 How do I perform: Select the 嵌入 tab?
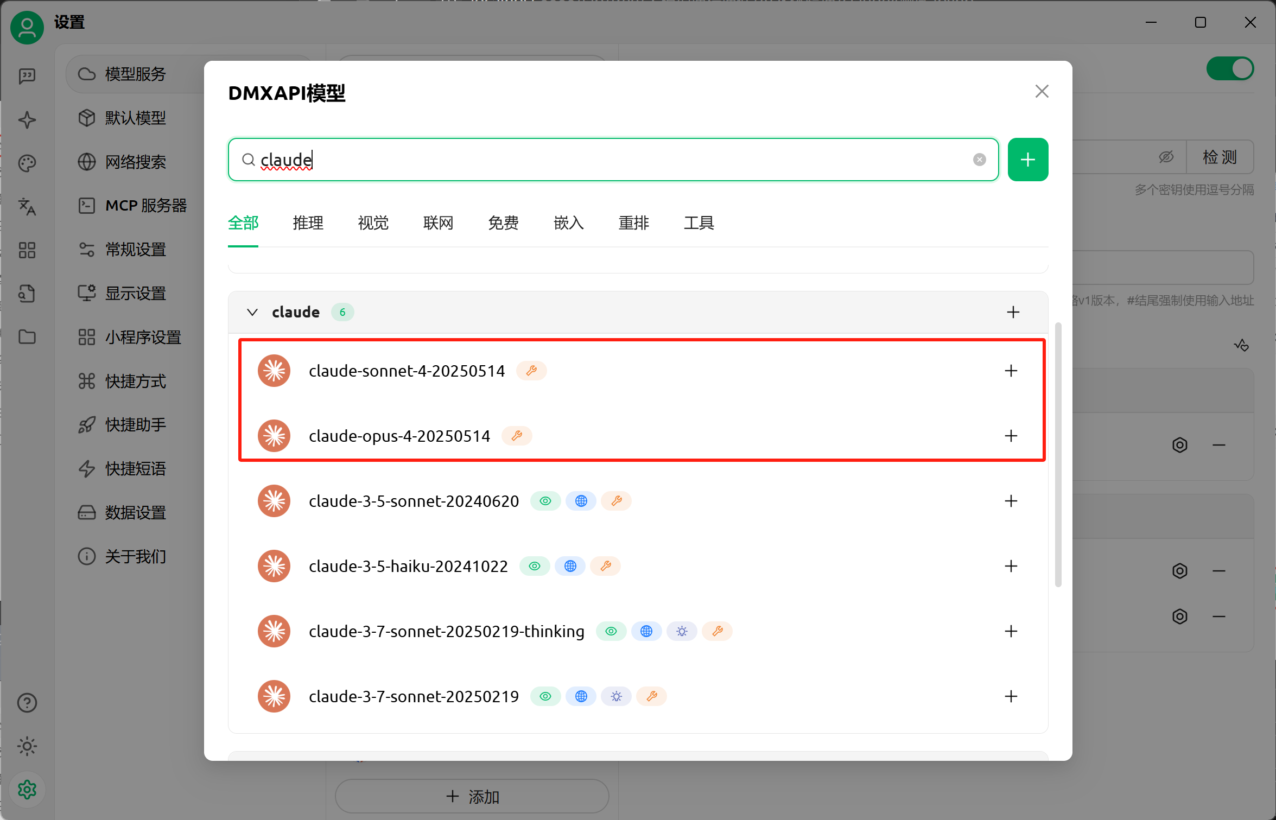[x=569, y=223]
